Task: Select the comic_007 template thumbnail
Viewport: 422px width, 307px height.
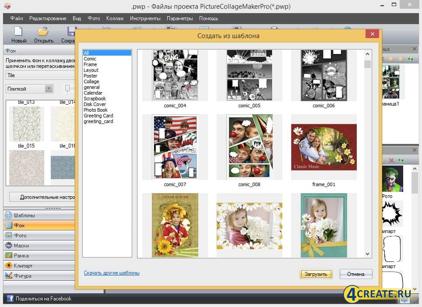Action: [175, 147]
